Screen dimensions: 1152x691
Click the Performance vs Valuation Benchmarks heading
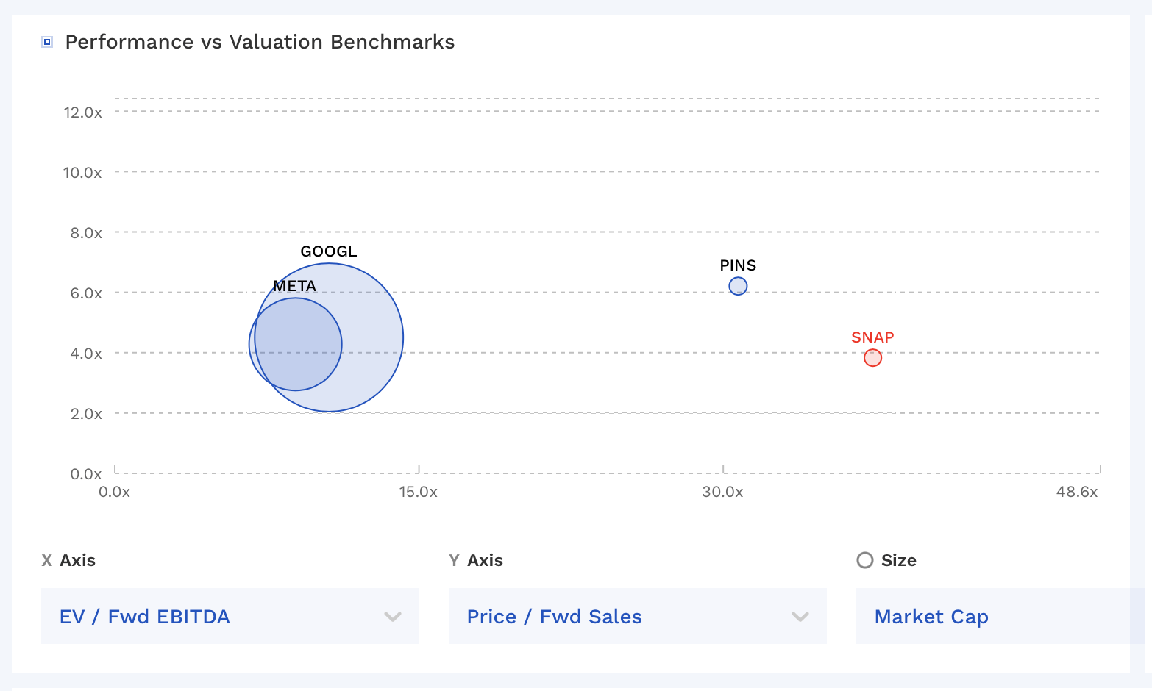tap(260, 42)
